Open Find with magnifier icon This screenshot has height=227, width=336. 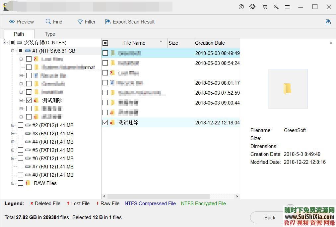48,22
